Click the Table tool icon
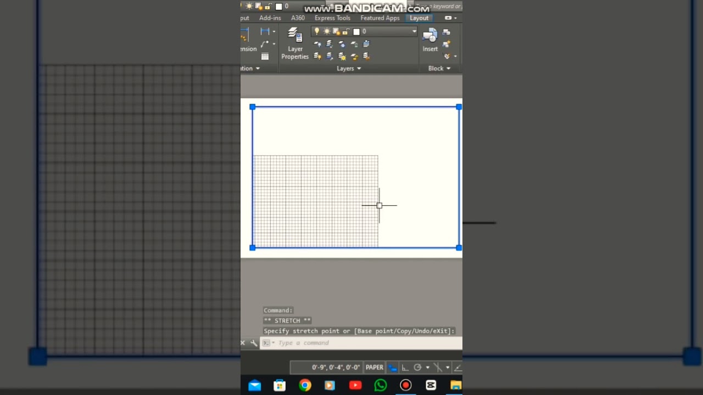 (x=265, y=56)
